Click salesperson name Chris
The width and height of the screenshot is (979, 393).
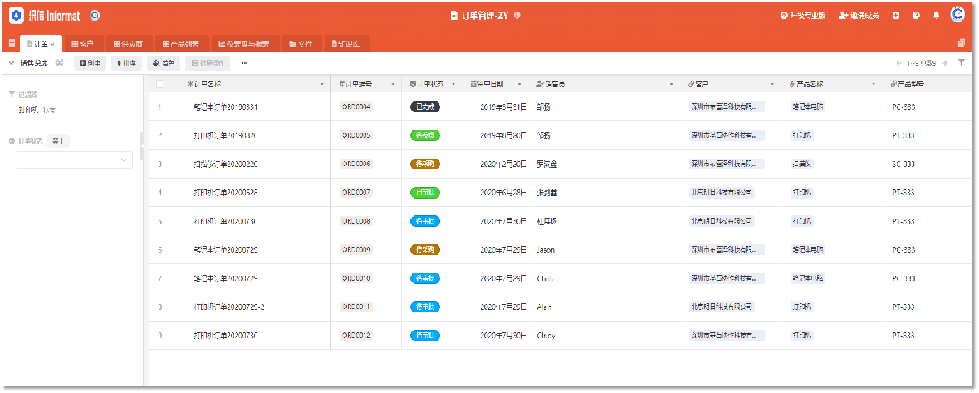coord(545,278)
